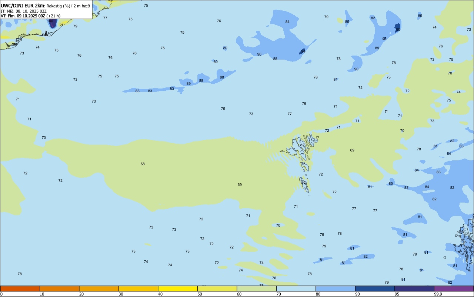Click the 30–40 golden-yellow legend swatch
The height and width of the screenshot is (297, 474).
[x=138, y=288]
